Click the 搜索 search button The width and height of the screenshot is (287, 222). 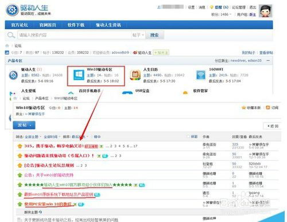pyautogui.click(x=154, y=35)
